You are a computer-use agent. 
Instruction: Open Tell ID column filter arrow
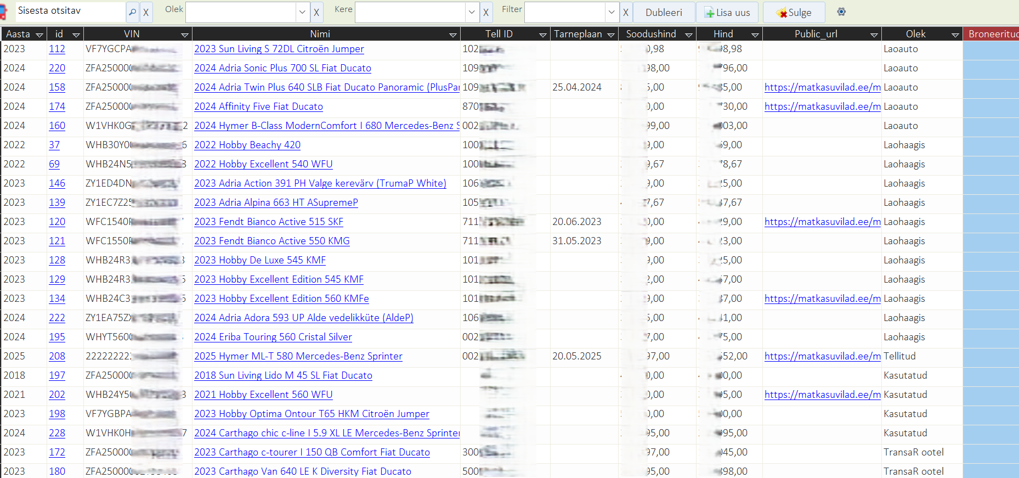pos(543,35)
